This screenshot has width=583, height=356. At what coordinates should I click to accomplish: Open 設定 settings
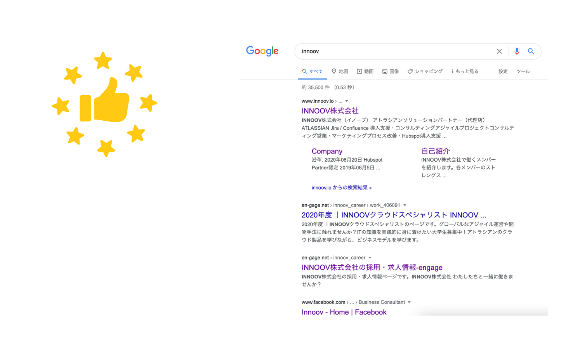pos(503,71)
